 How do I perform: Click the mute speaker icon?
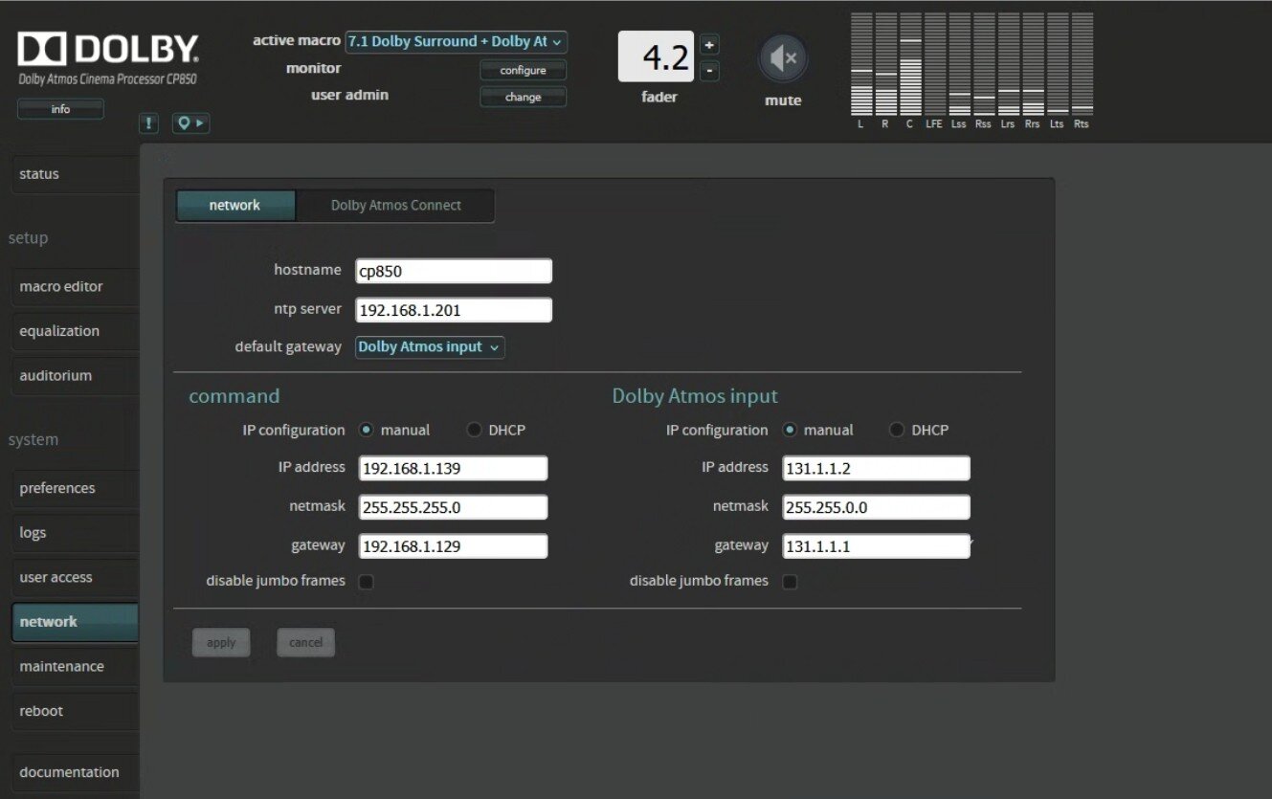tap(783, 59)
